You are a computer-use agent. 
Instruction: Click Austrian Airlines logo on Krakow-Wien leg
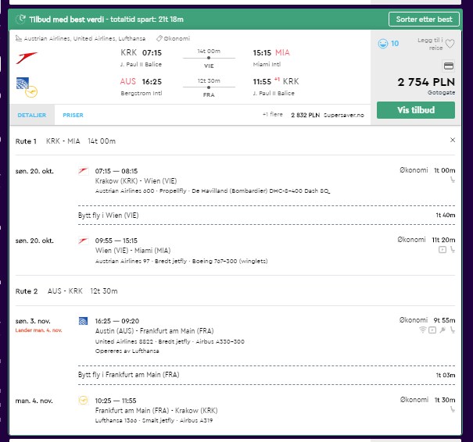pyautogui.click(x=83, y=171)
